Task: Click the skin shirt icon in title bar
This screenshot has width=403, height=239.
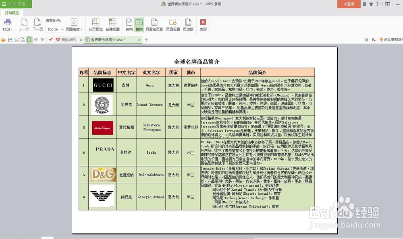Action: coord(371,4)
